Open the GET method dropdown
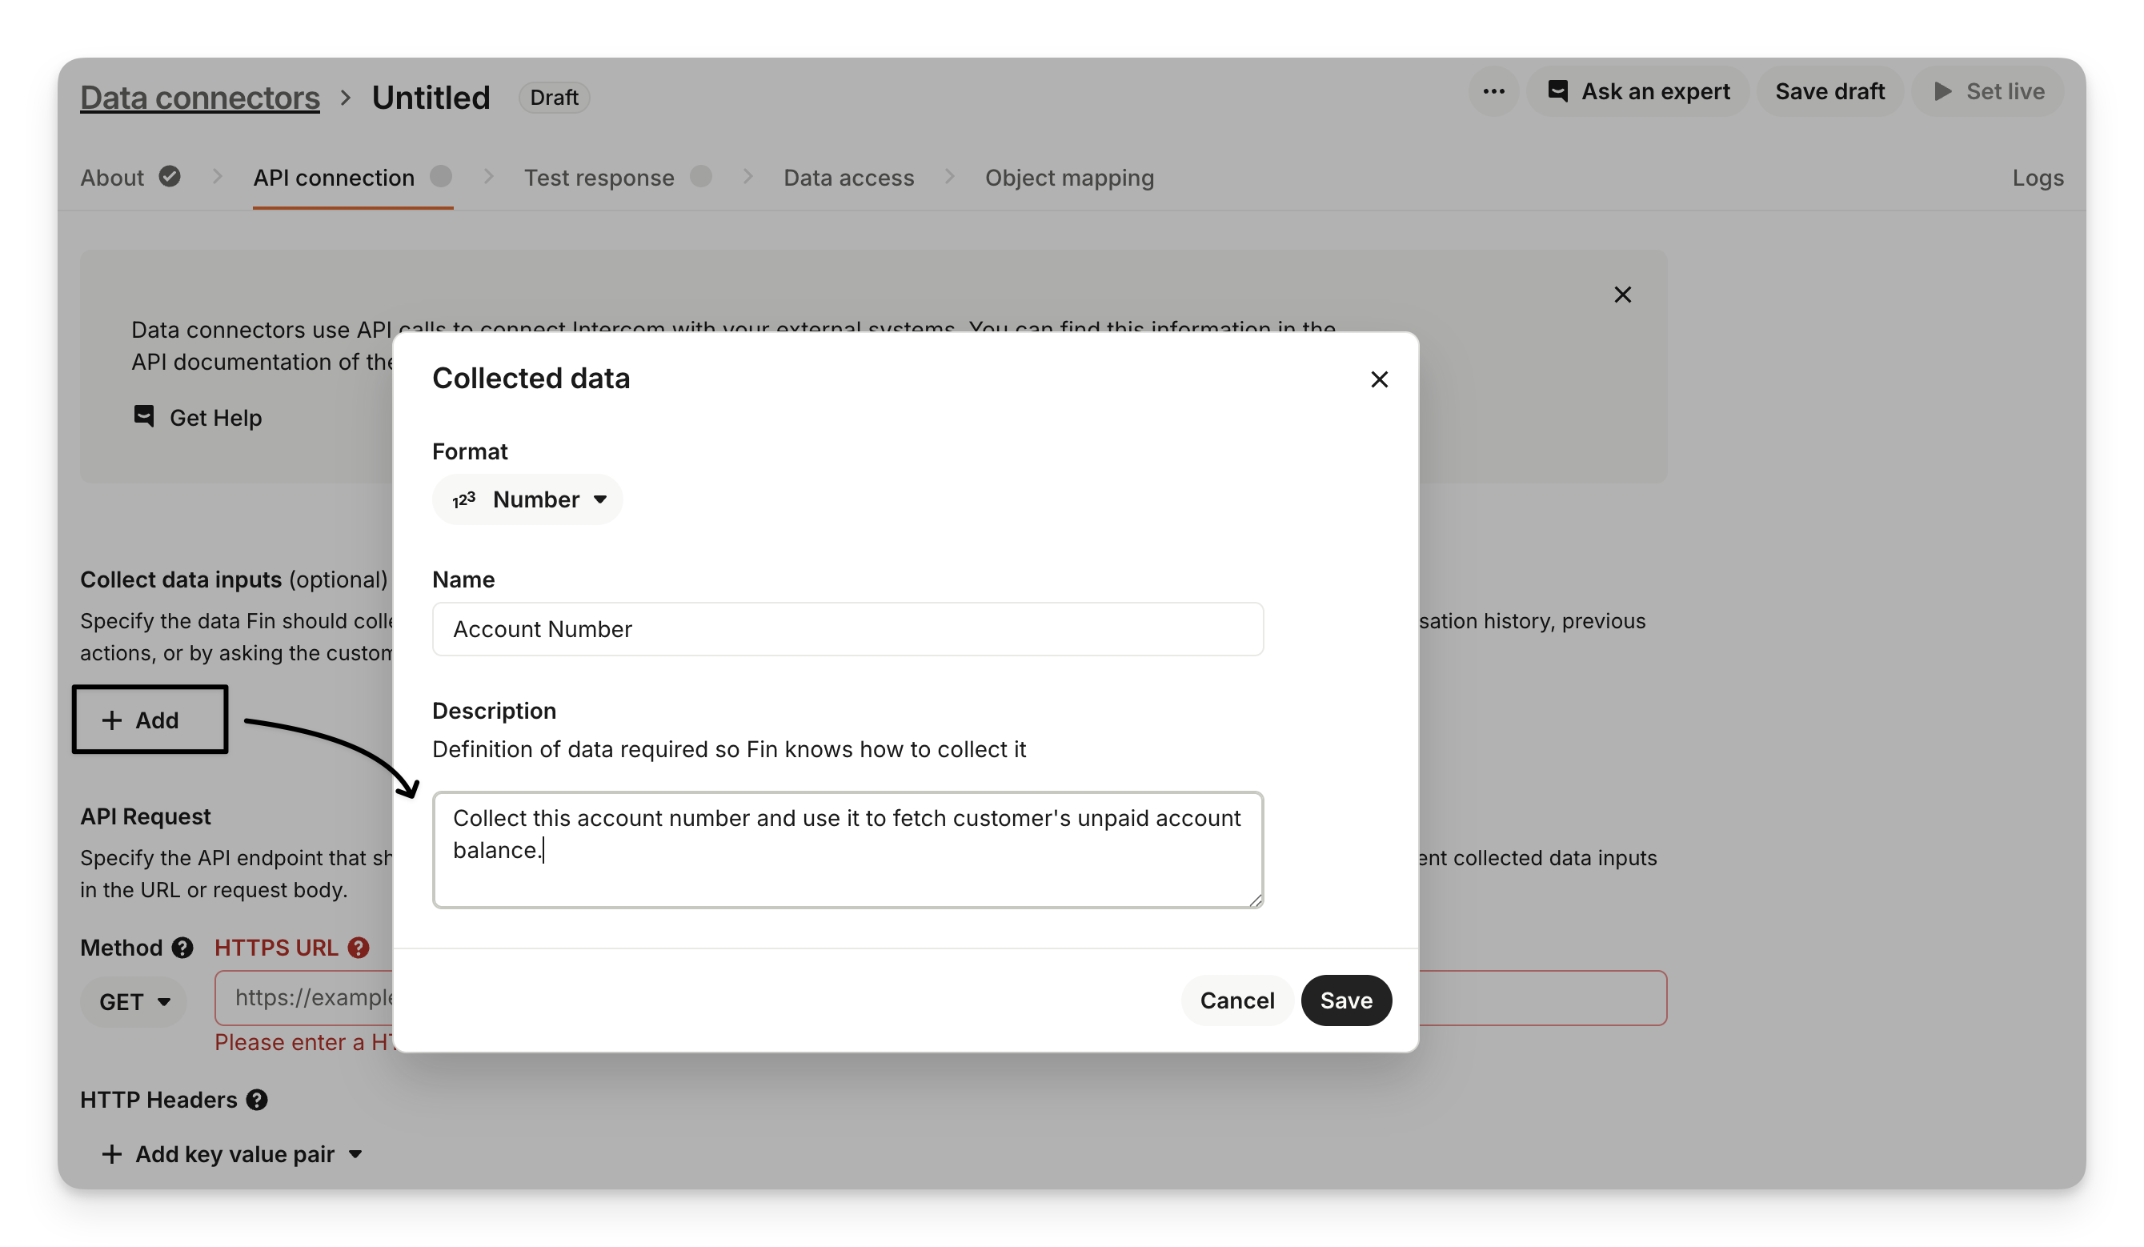The width and height of the screenshot is (2144, 1247). point(134,1002)
